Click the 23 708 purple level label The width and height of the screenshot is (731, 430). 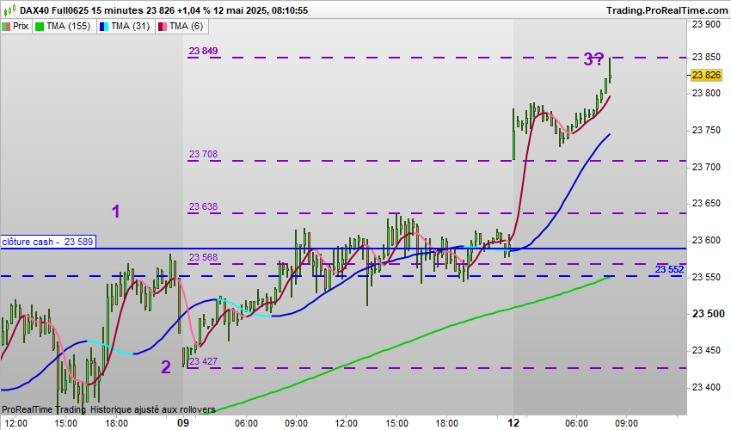(x=203, y=154)
